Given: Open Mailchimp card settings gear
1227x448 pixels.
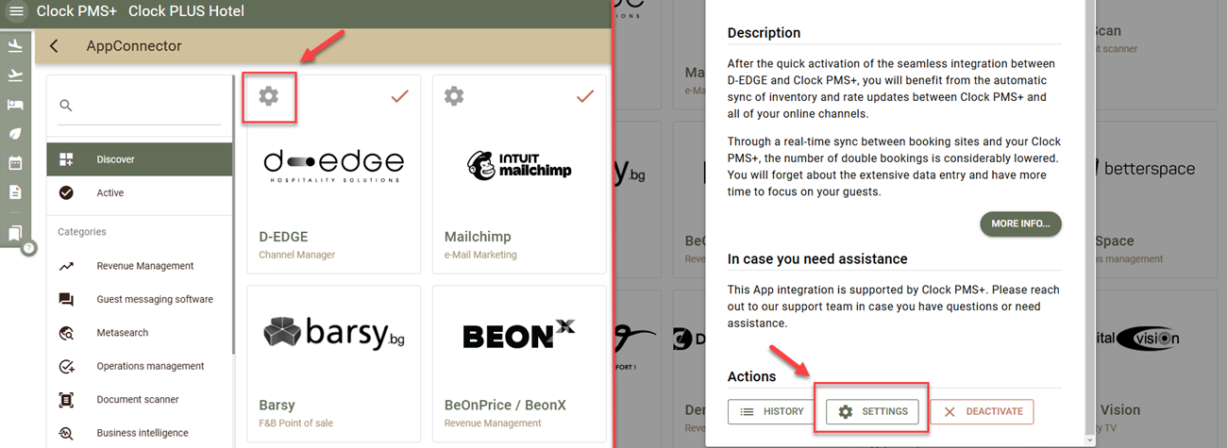Looking at the screenshot, I should pos(454,96).
